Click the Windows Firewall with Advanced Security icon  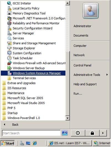click(9, 63)
